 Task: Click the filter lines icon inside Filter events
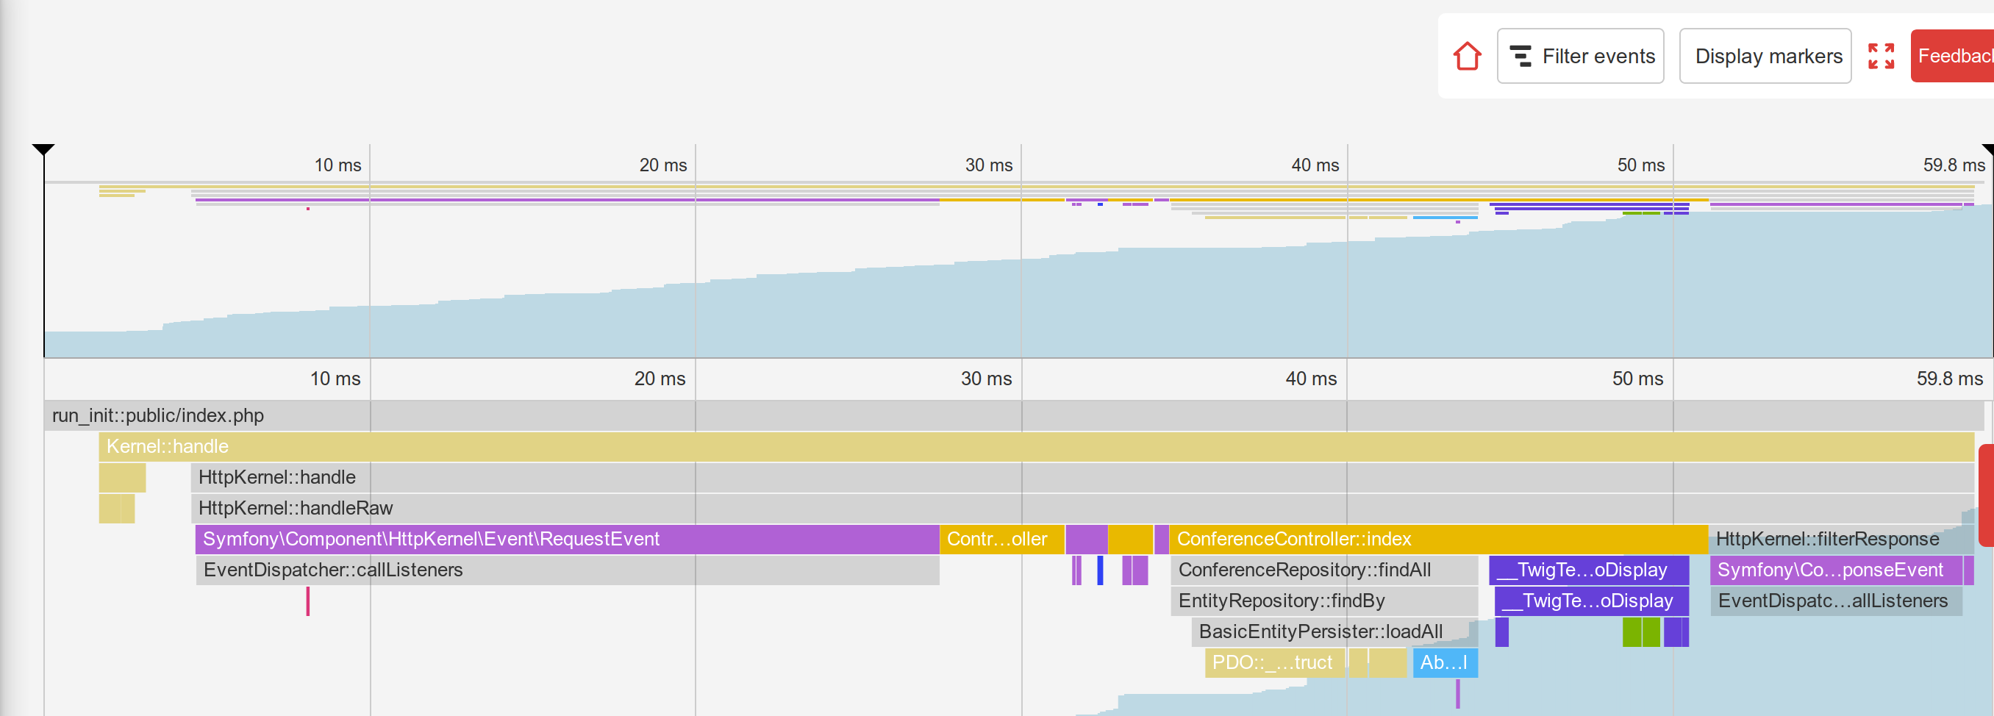tap(1520, 55)
